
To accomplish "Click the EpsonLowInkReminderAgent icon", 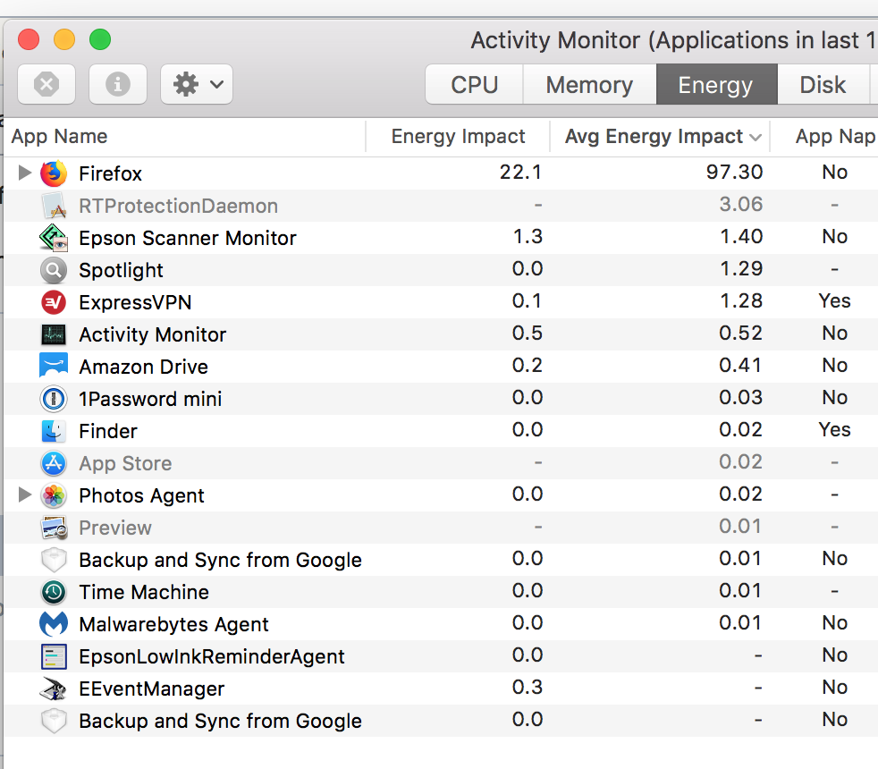I will point(54,656).
